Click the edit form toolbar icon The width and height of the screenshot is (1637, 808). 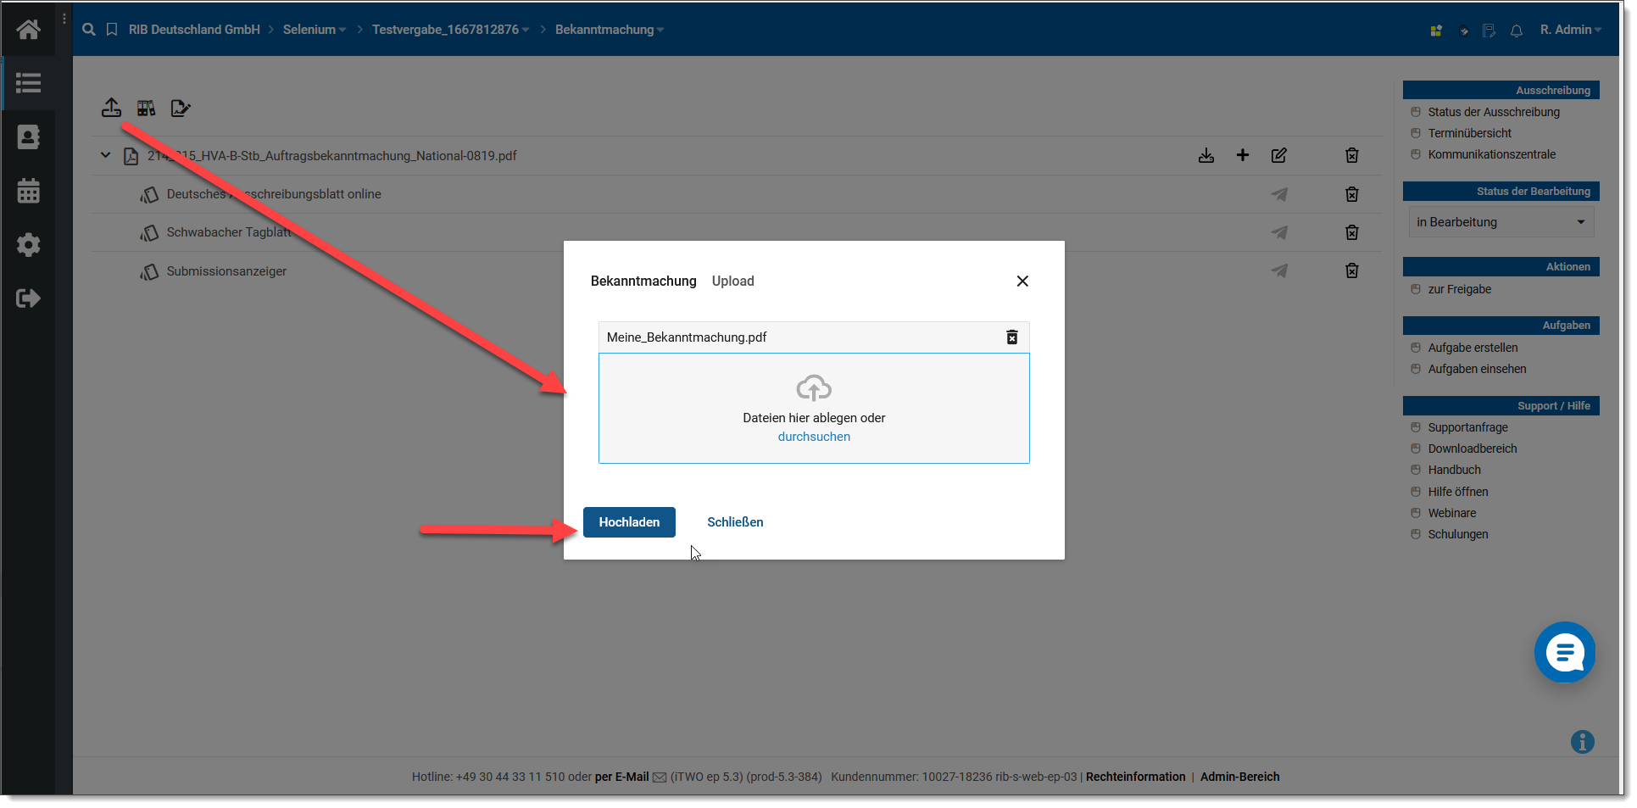(181, 108)
